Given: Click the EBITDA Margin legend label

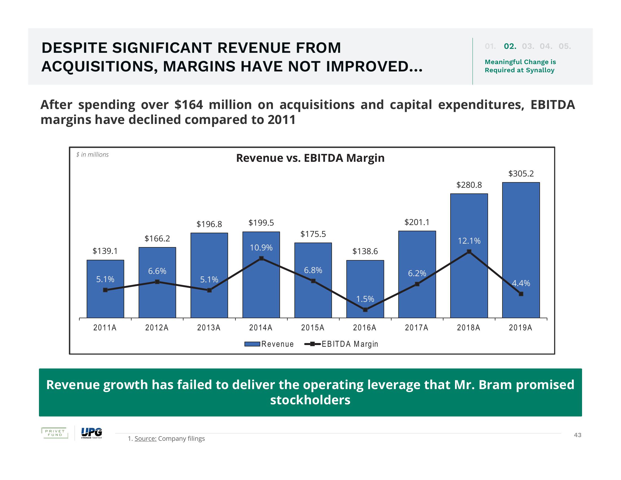Looking at the screenshot, I should click(x=350, y=344).
